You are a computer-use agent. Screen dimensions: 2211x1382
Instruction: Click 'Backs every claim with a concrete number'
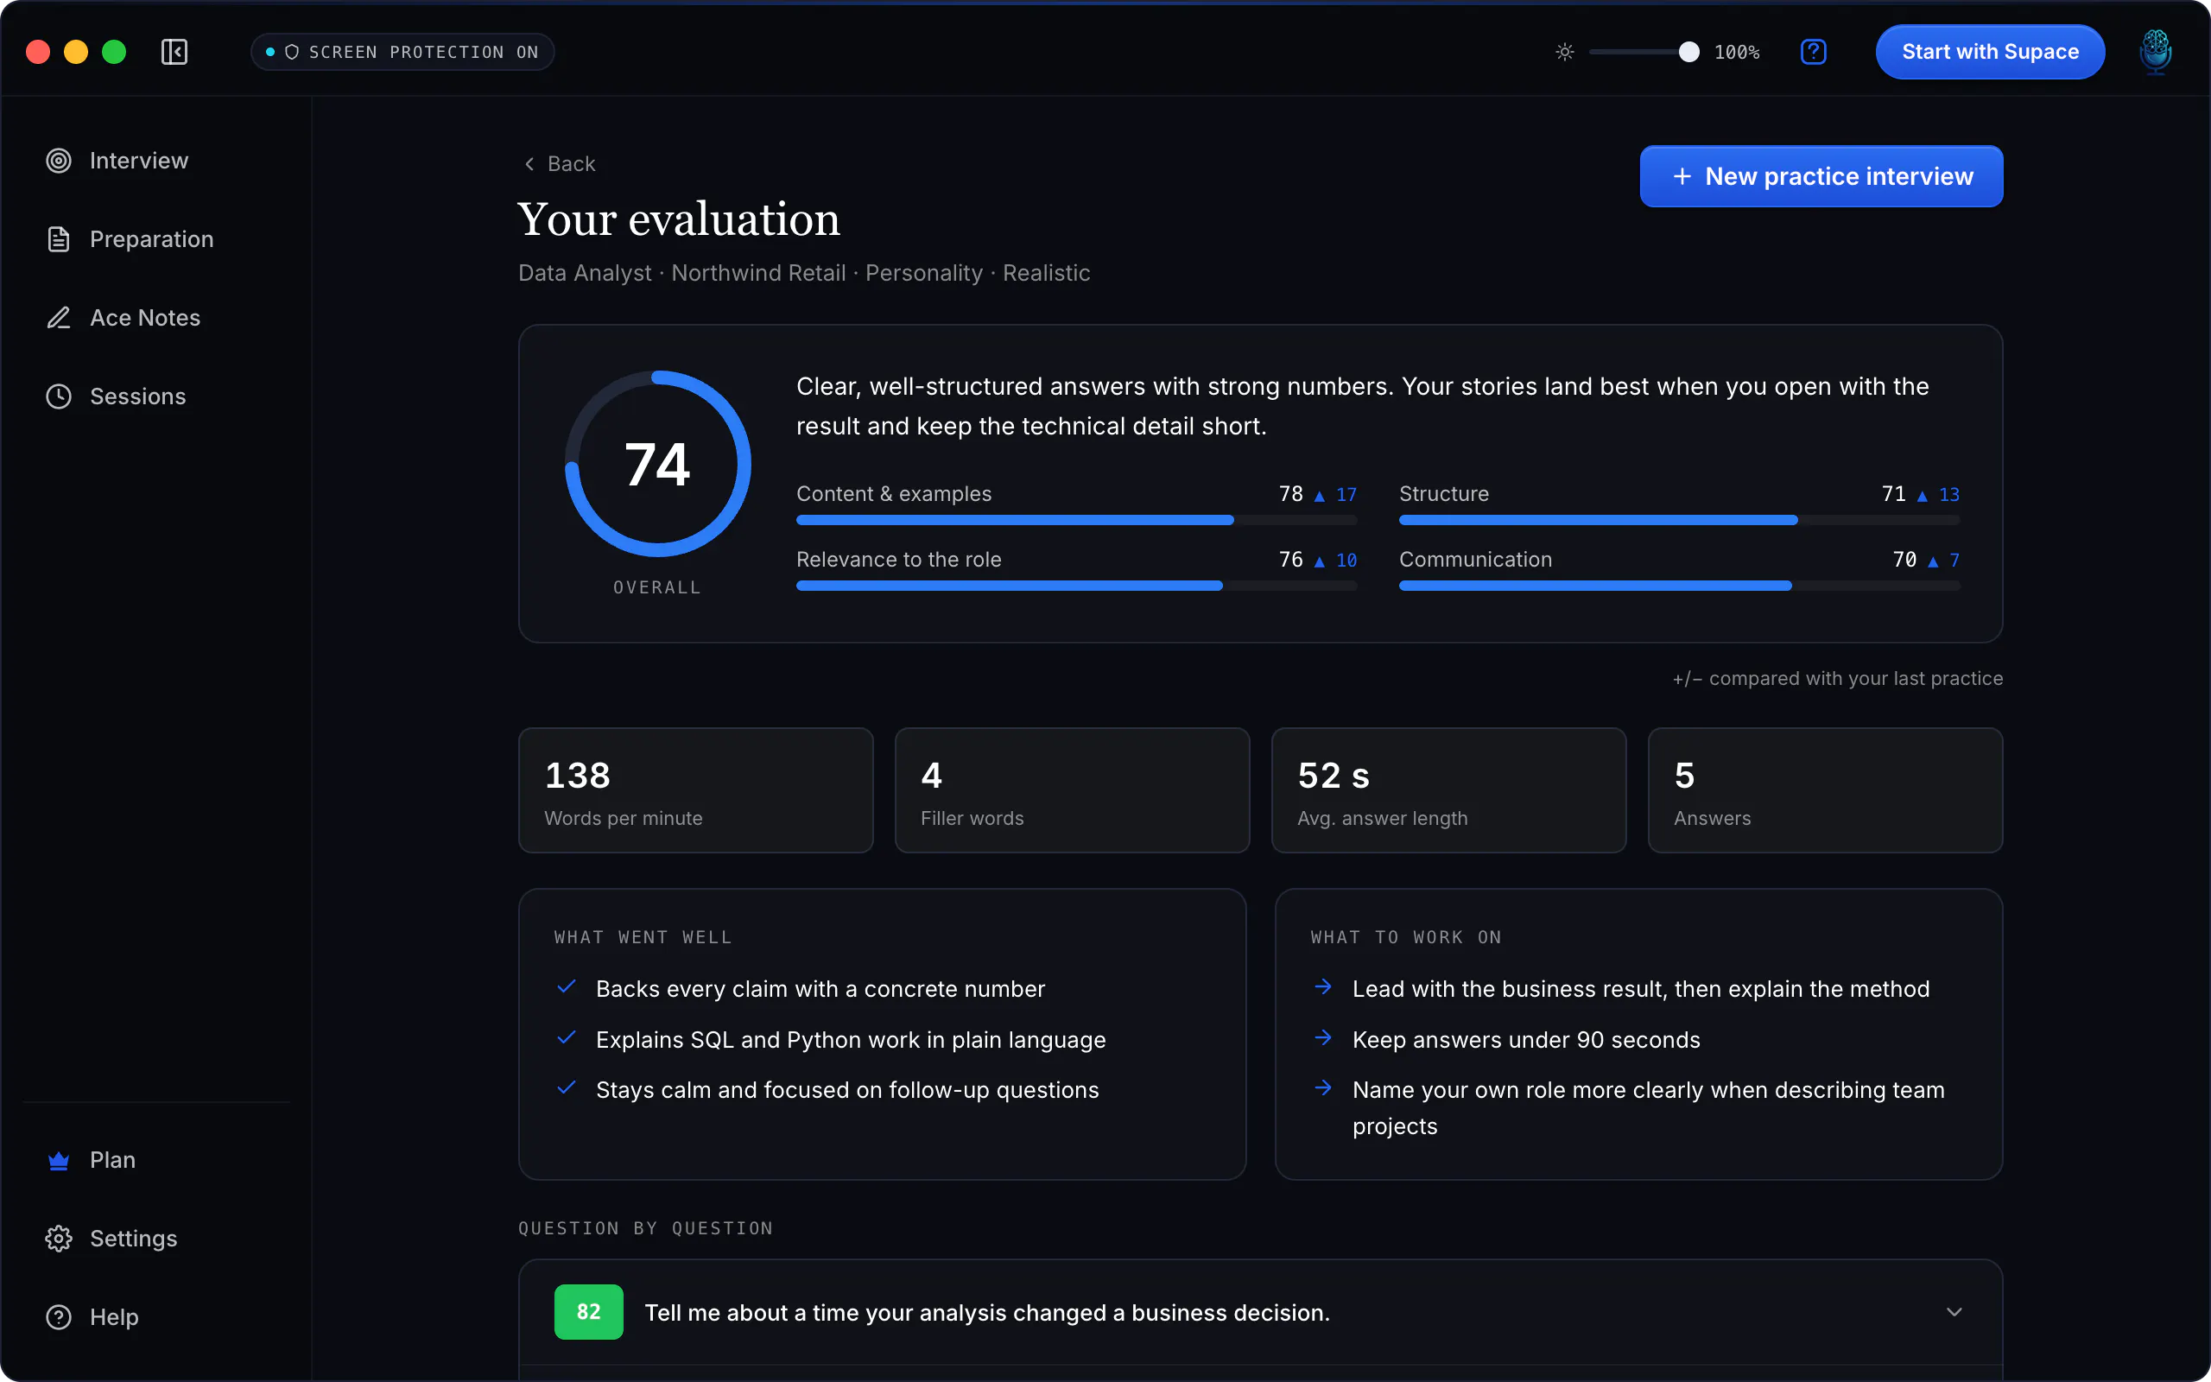coord(820,989)
